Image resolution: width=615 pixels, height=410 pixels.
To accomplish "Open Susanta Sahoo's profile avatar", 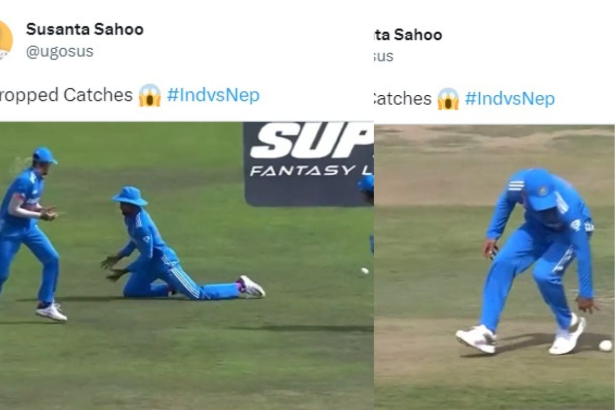I will 6,40.
